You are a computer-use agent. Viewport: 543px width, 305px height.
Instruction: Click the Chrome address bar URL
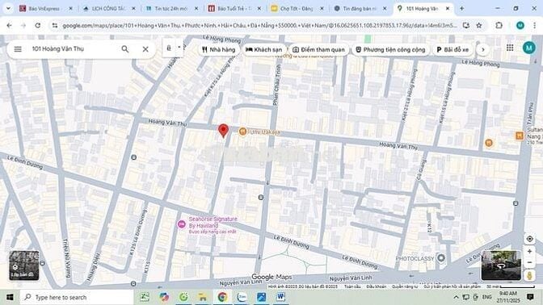[x=259, y=25]
